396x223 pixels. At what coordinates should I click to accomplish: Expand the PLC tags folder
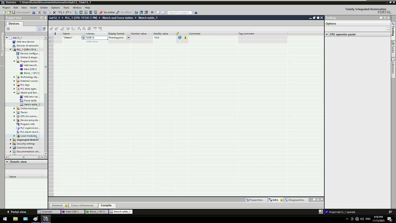tap(14, 85)
